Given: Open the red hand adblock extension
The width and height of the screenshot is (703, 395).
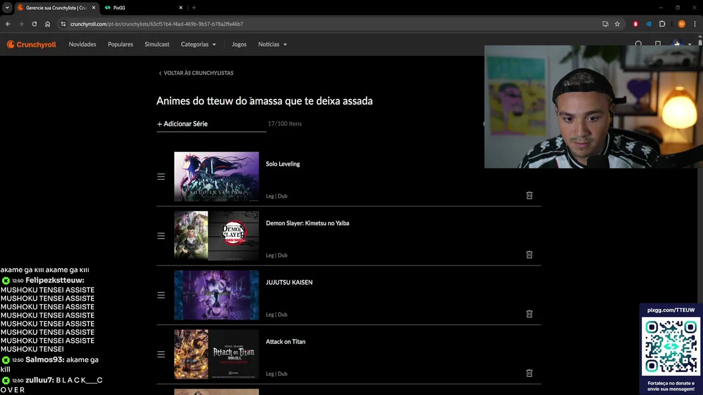Looking at the screenshot, I should tap(635, 24).
